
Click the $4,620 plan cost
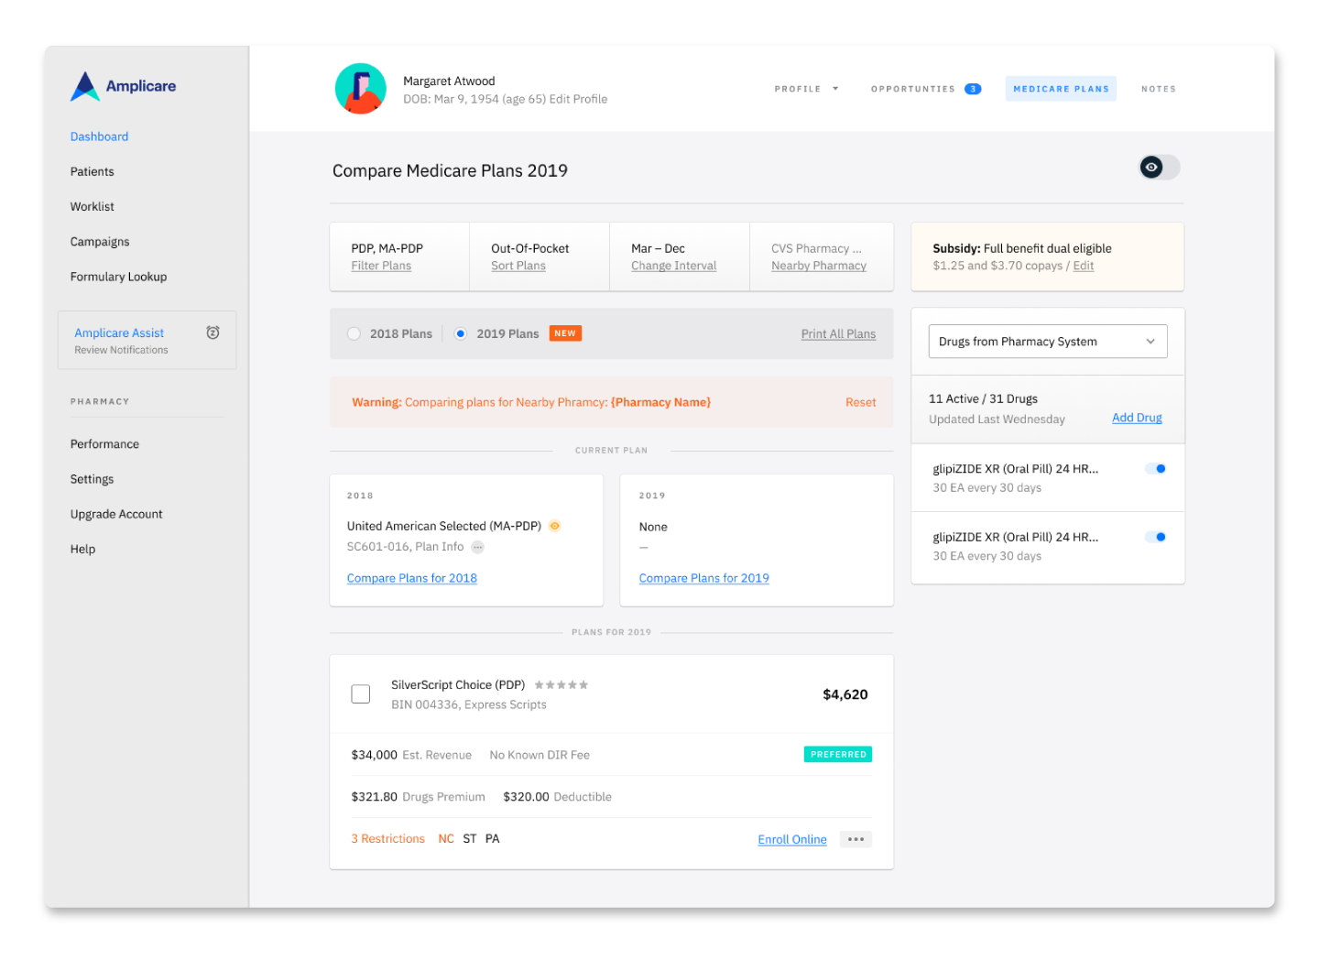(x=845, y=694)
